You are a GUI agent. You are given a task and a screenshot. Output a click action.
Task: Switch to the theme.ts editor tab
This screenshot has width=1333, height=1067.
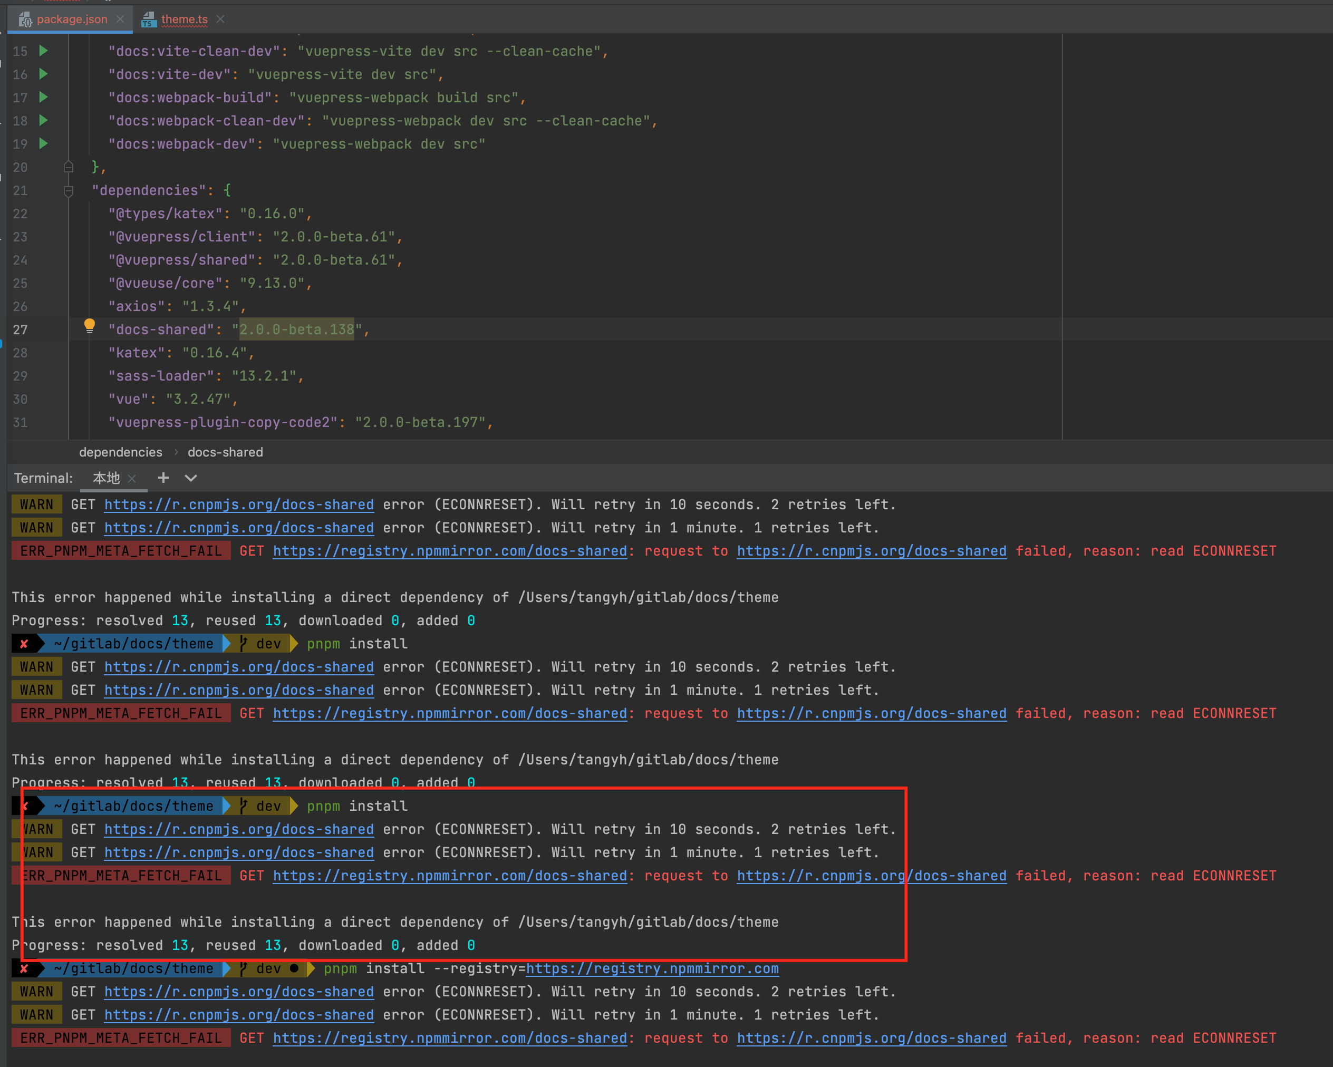pos(183,19)
